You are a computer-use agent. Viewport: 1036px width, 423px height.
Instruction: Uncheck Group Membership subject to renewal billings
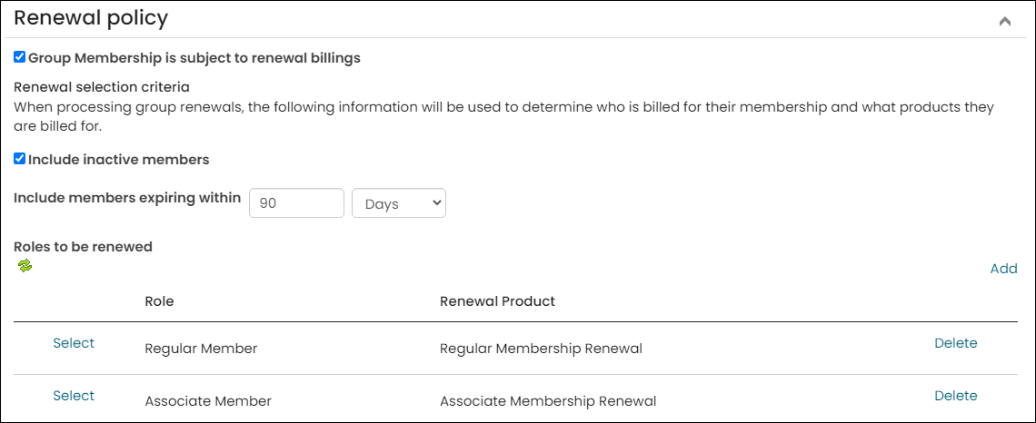(x=20, y=57)
